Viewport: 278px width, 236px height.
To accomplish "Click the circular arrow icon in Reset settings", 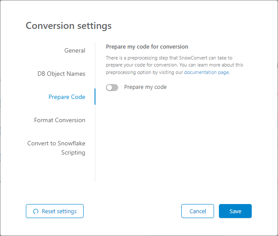I will pyautogui.click(x=36, y=211).
